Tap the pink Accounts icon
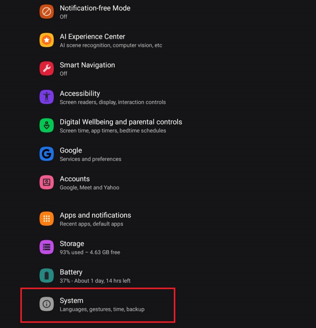316x328 pixels. (x=46, y=183)
